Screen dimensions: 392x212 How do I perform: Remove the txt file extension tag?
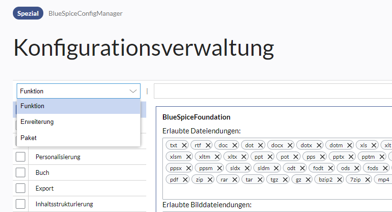coord(183,145)
